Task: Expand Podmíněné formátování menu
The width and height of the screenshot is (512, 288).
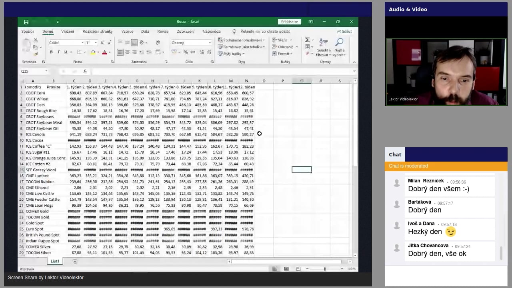Action: [242, 40]
